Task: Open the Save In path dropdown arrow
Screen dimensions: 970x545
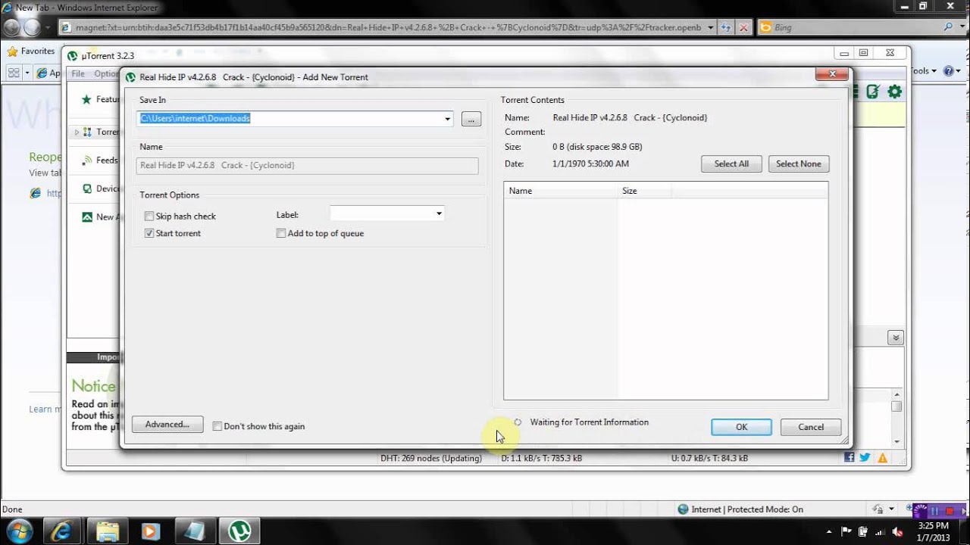Action: click(x=447, y=119)
